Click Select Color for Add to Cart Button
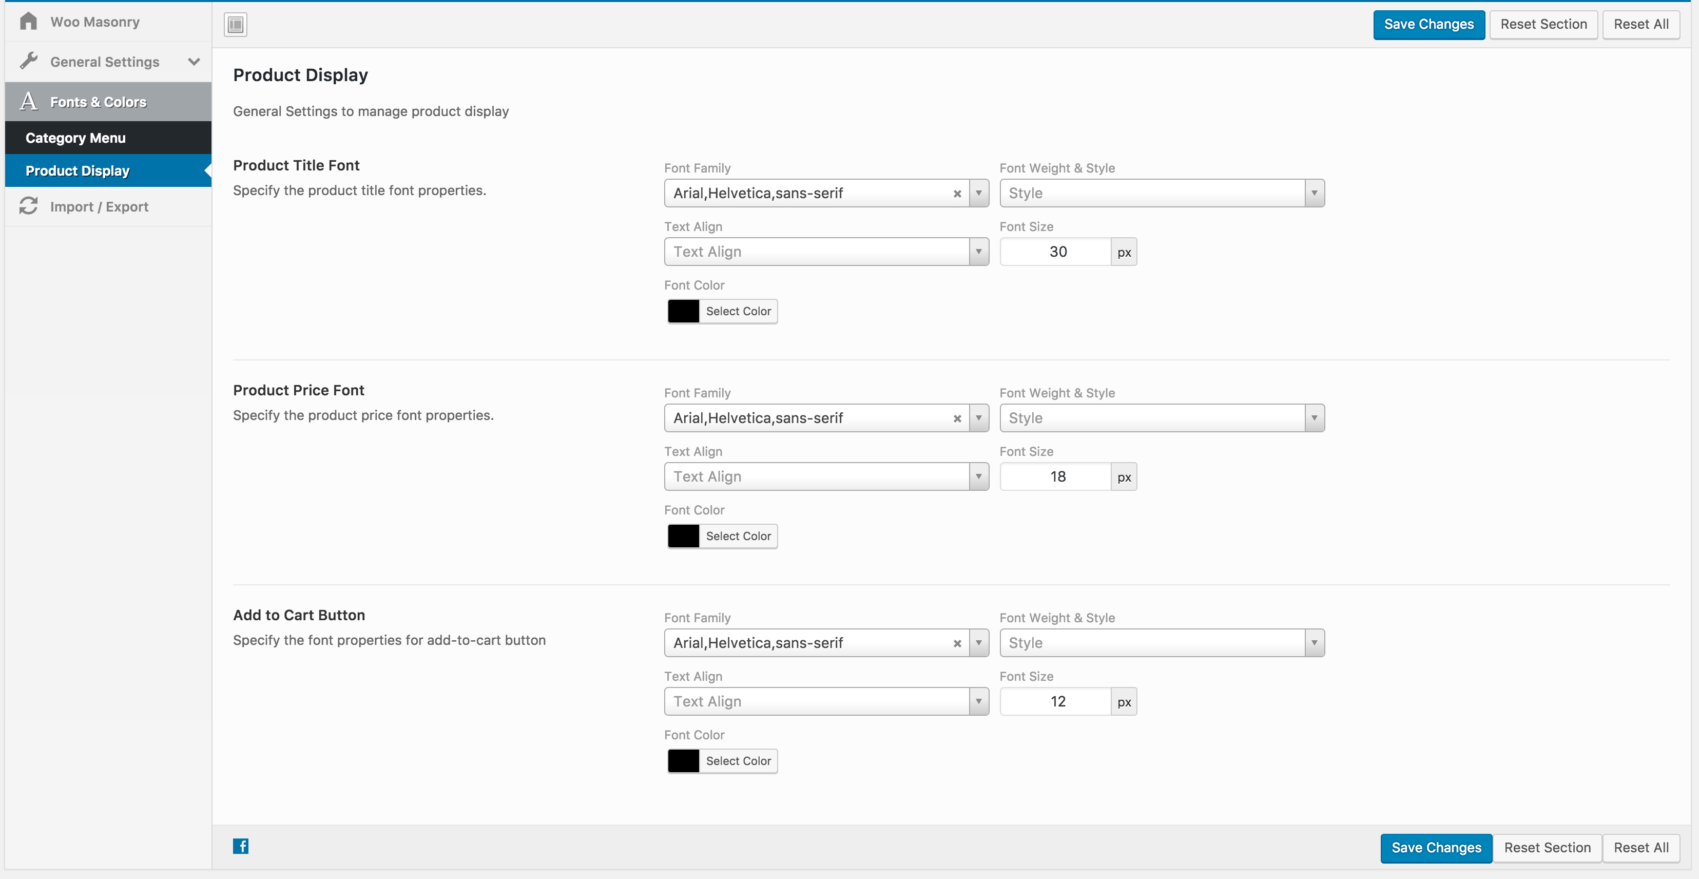Screen dimensions: 1699x879 pyautogui.click(x=738, y=761)
